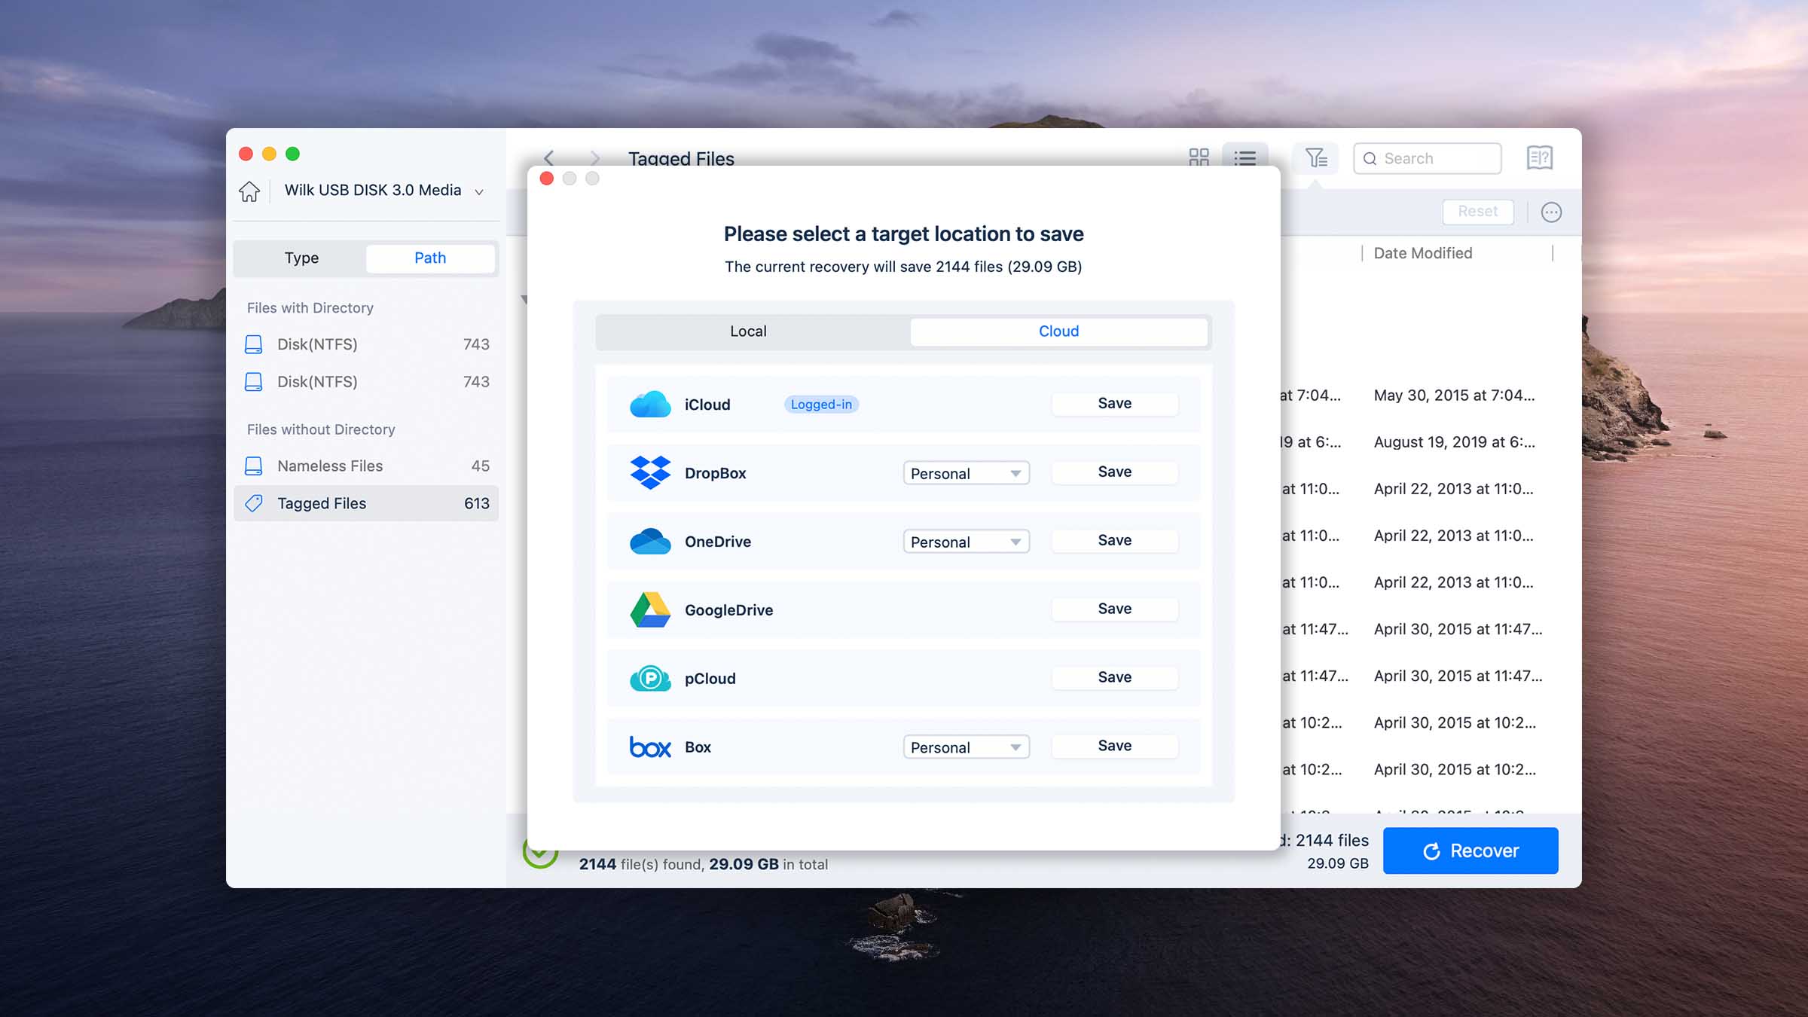Save to GoogleDrive
Viewport: 1808px width, 1017px height.
point(1114,609)
